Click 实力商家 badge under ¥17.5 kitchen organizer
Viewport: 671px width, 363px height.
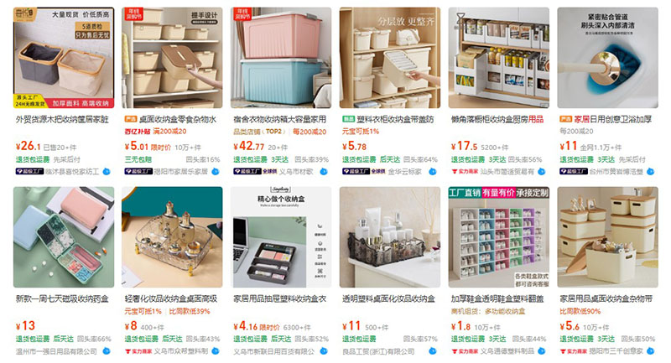(x=465, y=172)
